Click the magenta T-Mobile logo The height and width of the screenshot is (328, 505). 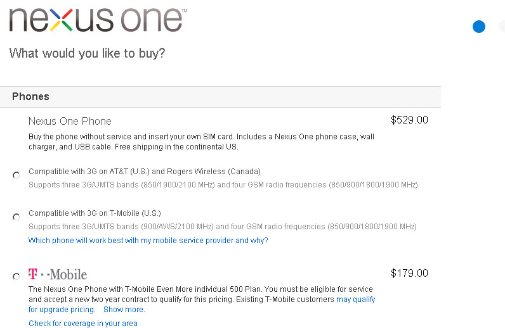[x=58, y=274]
